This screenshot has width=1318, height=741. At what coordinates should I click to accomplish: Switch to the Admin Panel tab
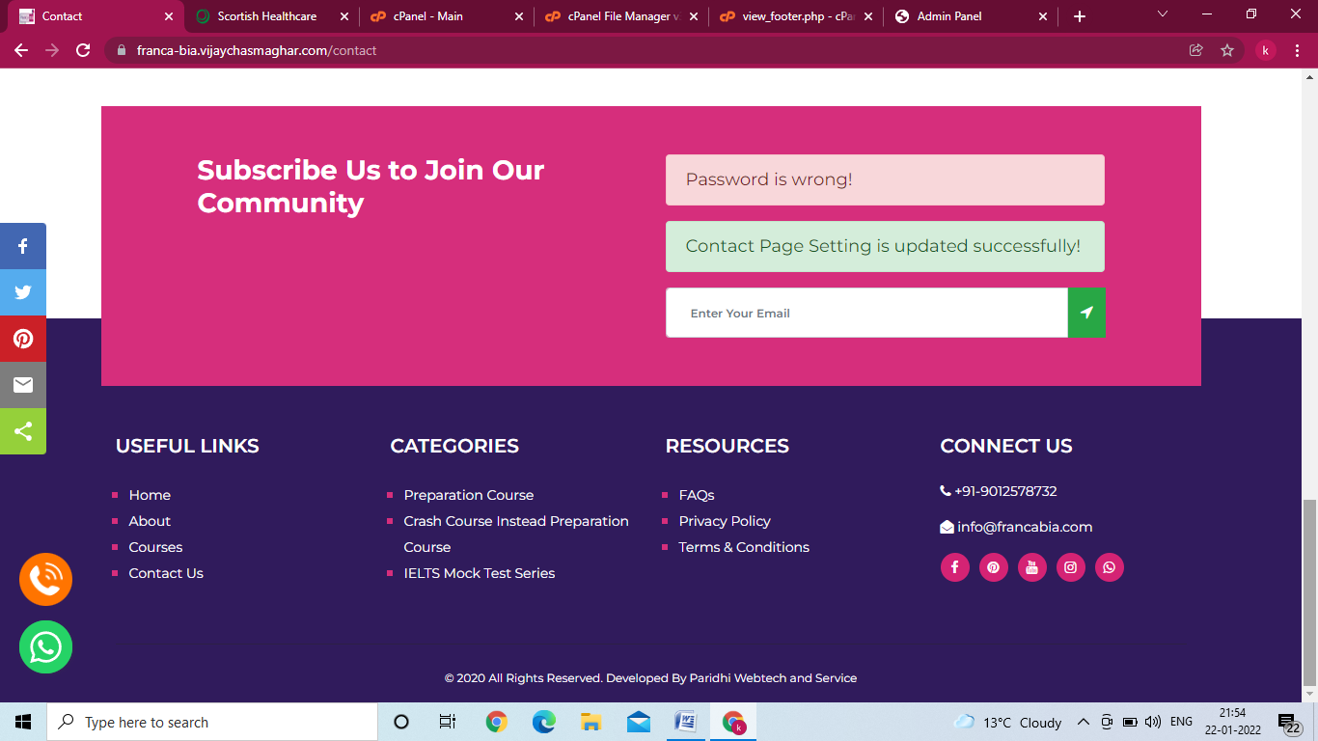[x=969, y=16]
